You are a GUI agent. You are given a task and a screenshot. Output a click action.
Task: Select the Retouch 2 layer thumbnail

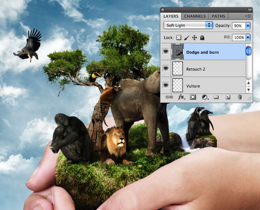pos(178,68)
